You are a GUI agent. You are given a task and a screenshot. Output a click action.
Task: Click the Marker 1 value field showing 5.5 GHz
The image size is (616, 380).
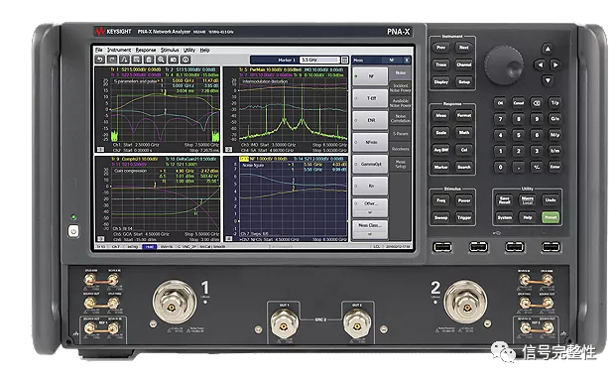[319, 61]
